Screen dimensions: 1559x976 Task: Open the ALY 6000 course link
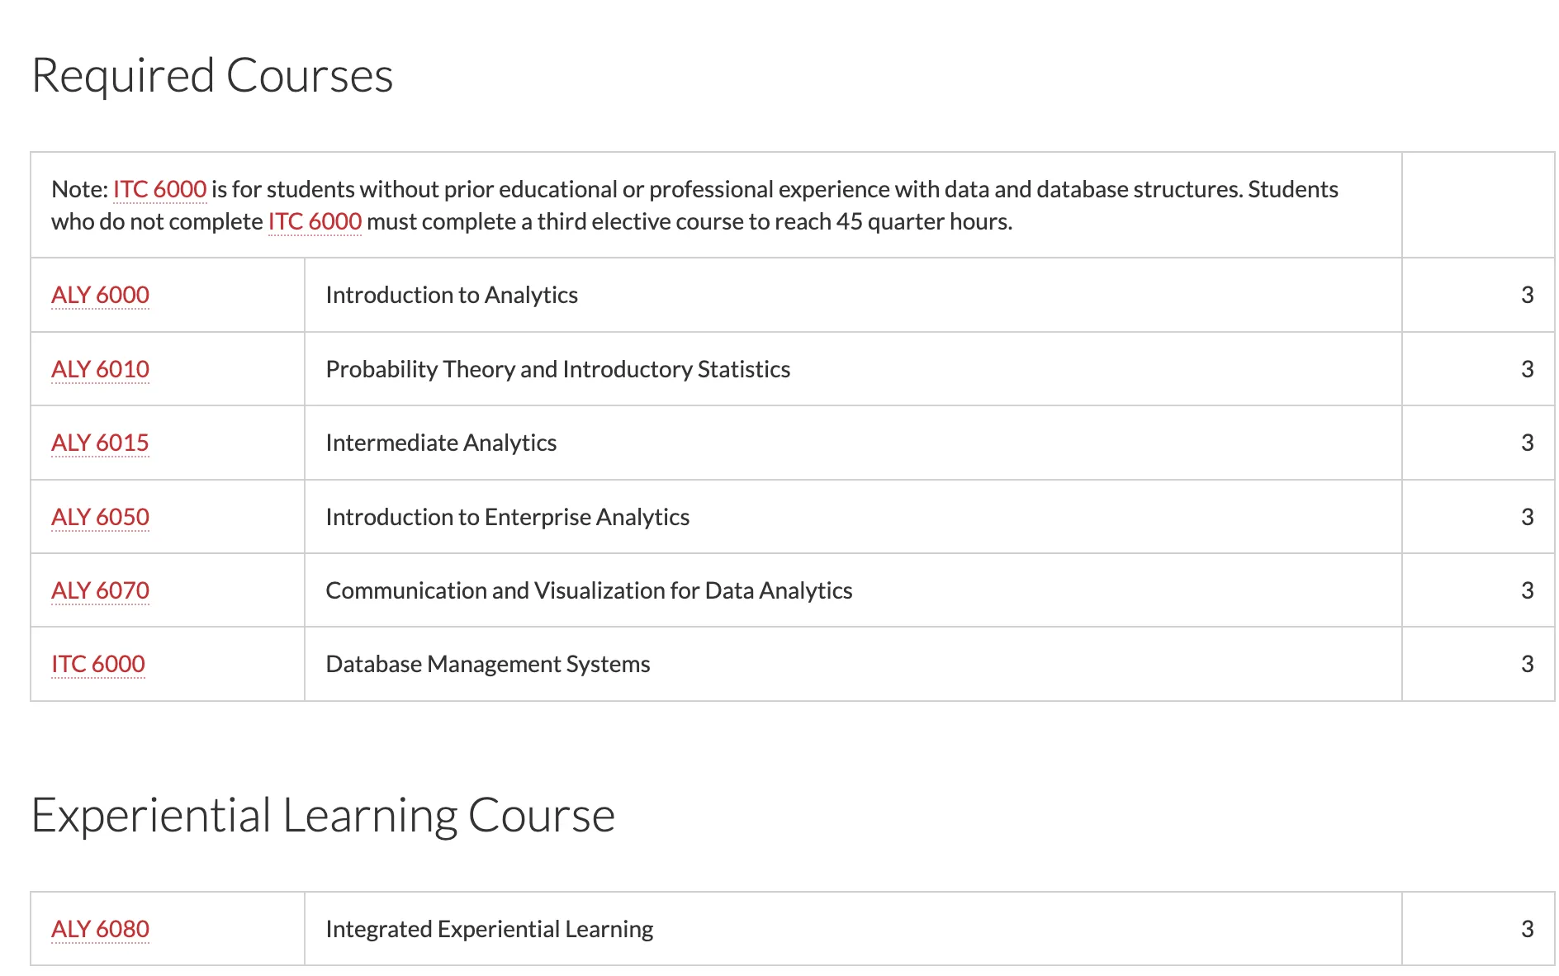[100, 295]
